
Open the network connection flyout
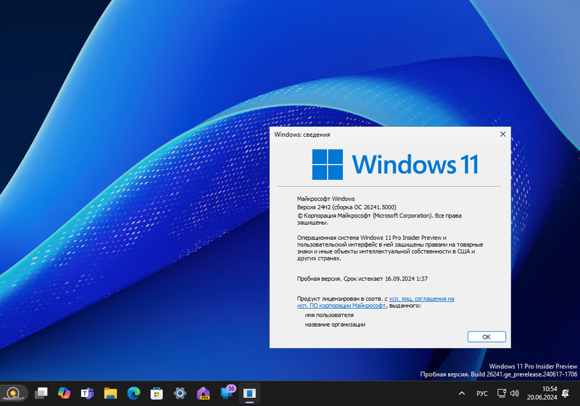pyautogui.click(x=502, y=393)
